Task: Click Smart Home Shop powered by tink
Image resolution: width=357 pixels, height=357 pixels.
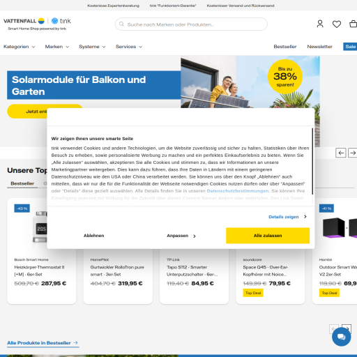Action: (37, 29)
